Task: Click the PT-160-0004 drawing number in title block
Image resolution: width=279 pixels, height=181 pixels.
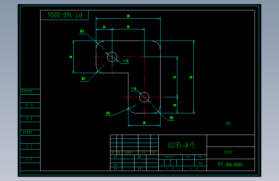Action: point(230,165)
